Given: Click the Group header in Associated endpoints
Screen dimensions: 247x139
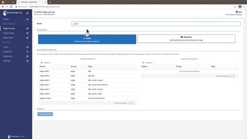Looking at the screenshot, I should 179,66.
